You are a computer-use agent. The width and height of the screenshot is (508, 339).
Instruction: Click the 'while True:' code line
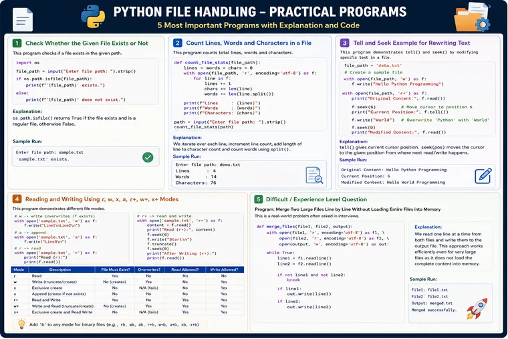tap(280, 253)
